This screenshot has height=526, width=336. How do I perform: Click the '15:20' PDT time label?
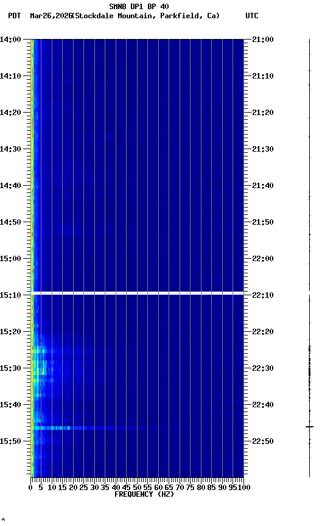pos(10,332)
